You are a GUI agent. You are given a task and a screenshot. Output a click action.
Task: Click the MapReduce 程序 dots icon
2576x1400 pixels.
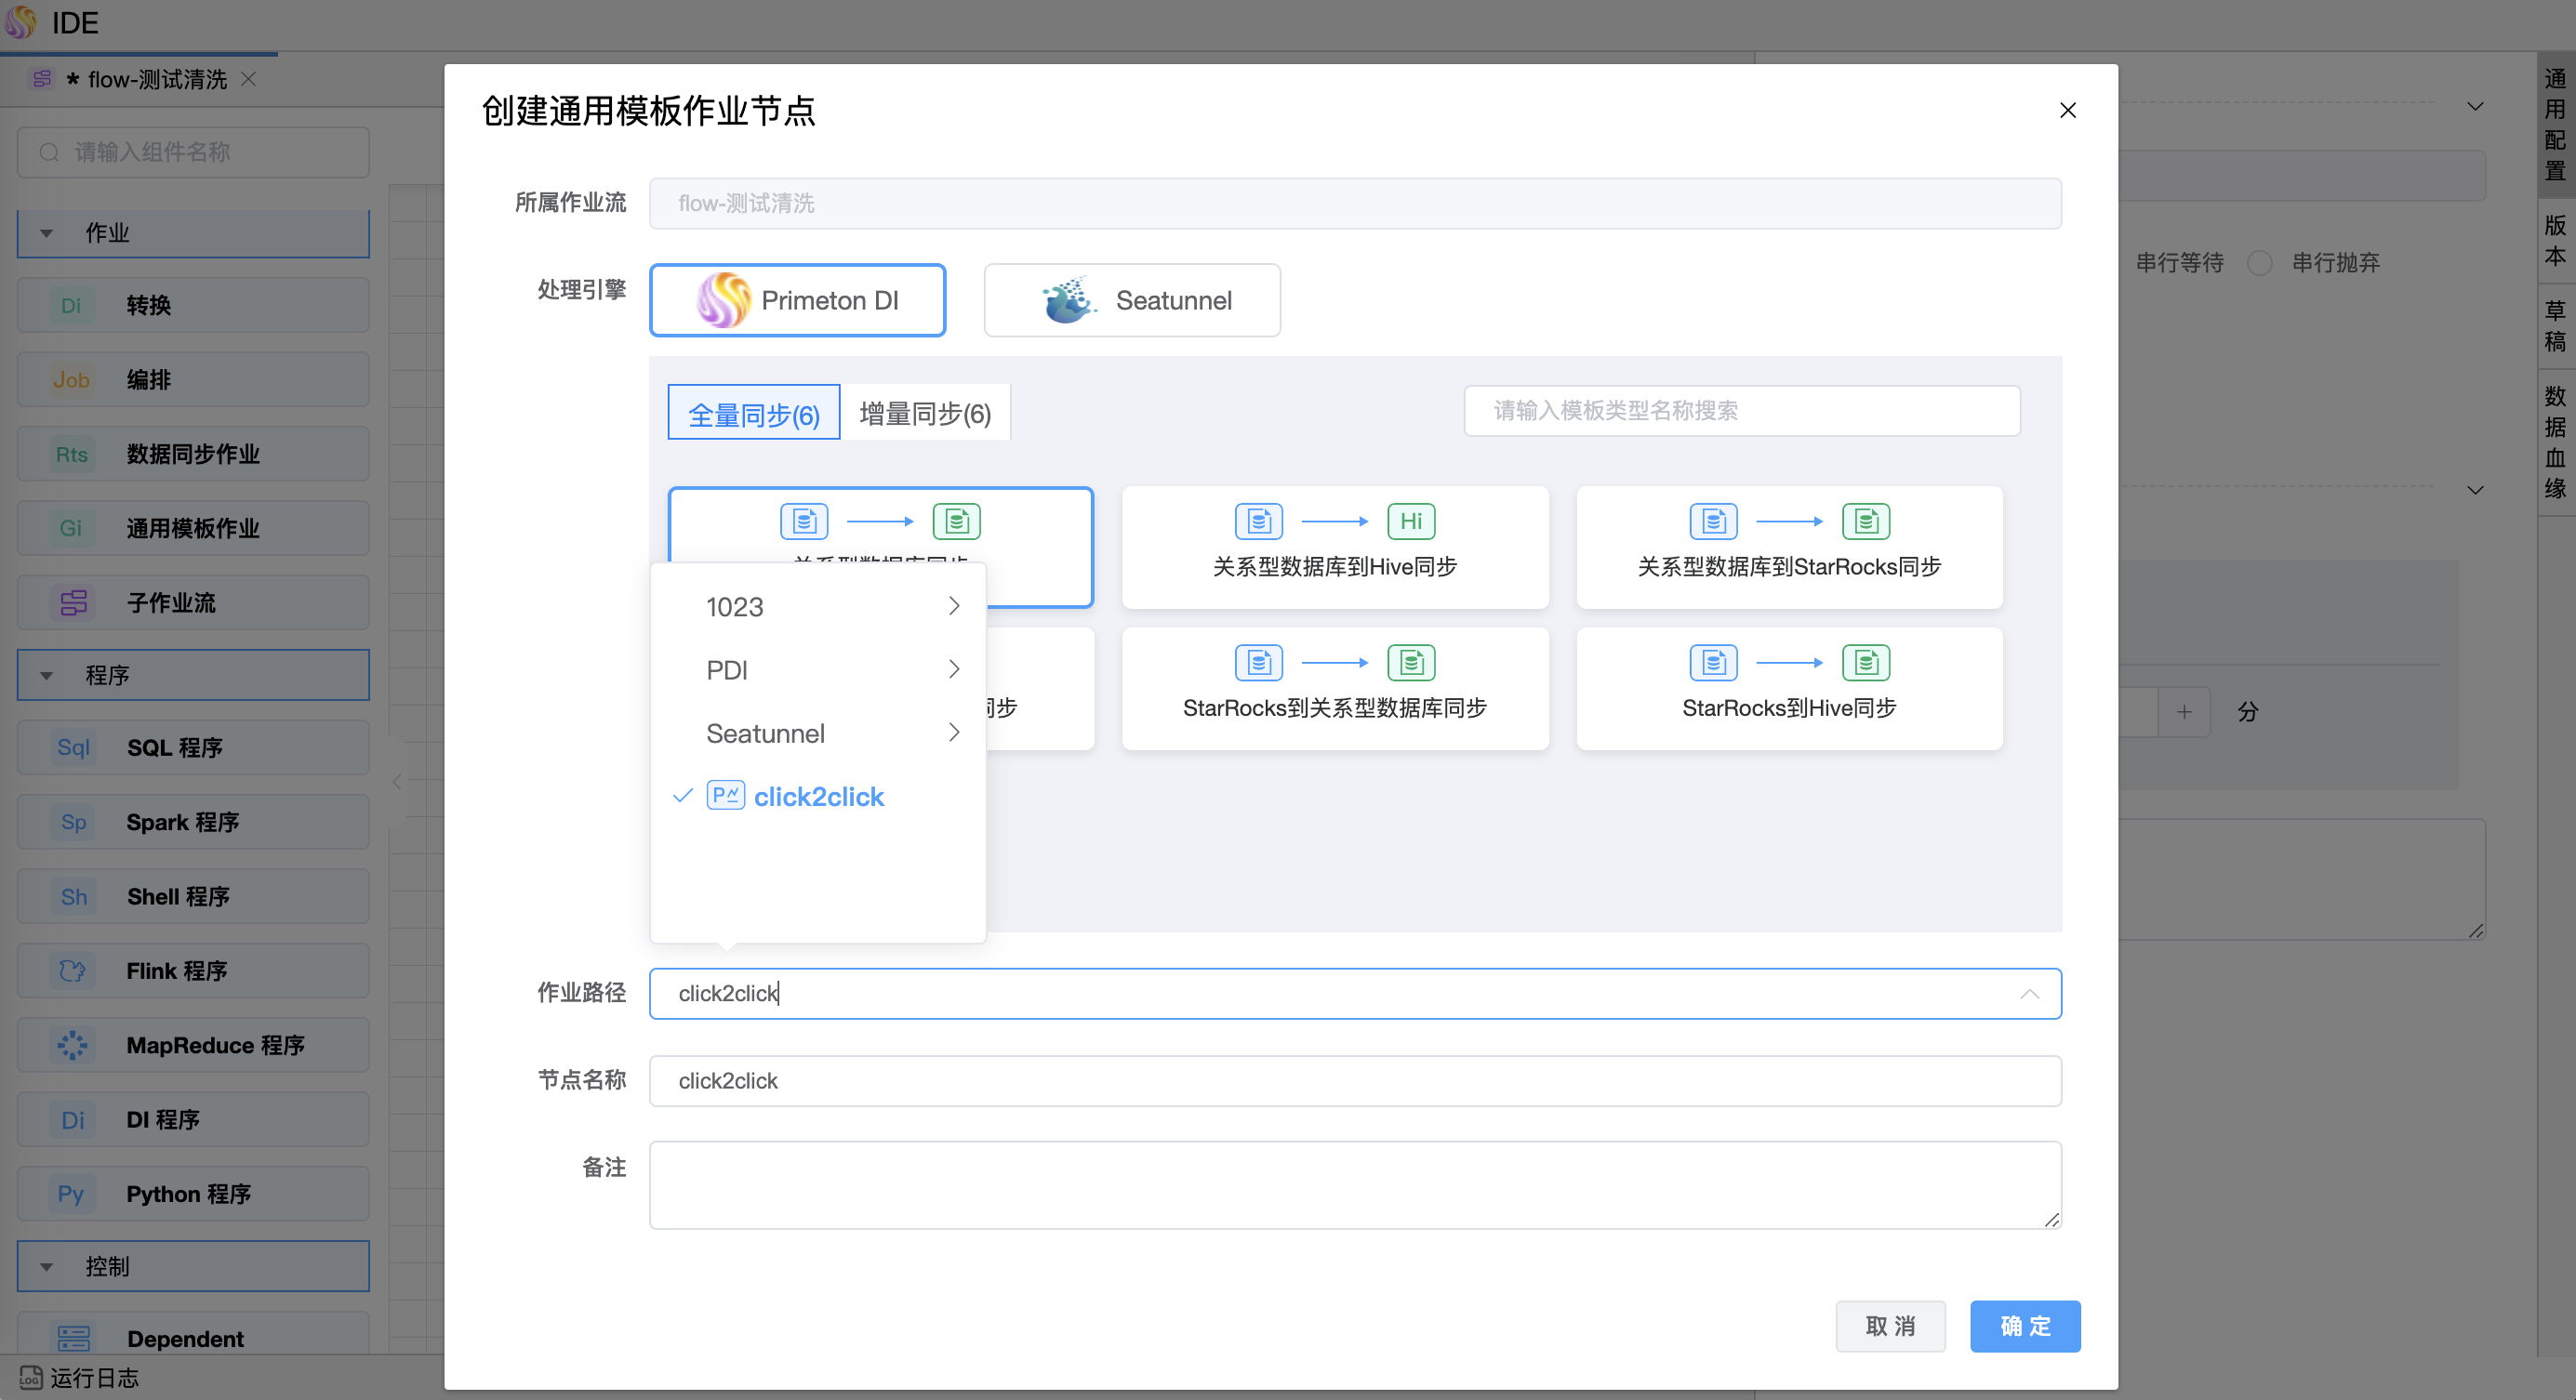[73, 1045]
